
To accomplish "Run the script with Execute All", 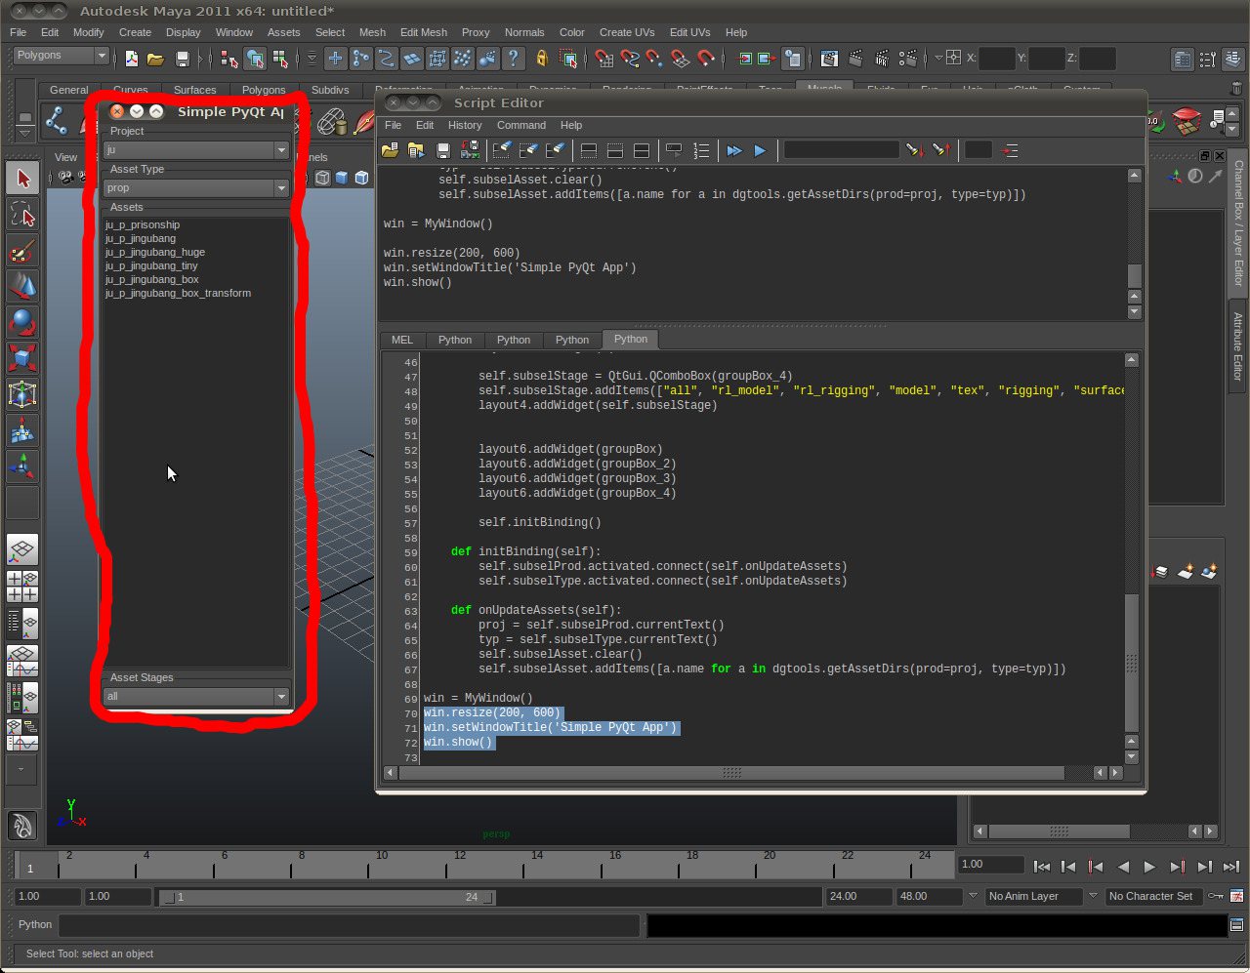I will [733, 150].
